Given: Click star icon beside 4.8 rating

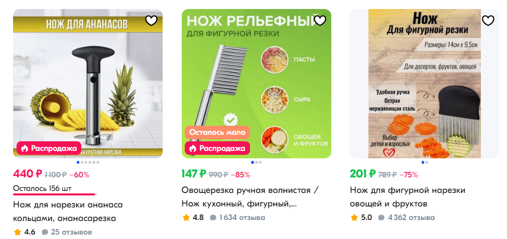Looking at the screenshot, I should 186,218.
